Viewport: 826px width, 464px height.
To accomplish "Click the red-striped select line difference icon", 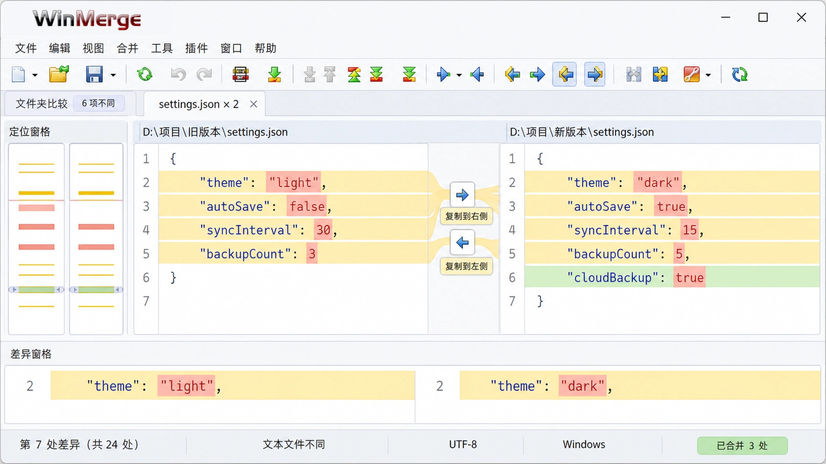I will pos(240,74).
